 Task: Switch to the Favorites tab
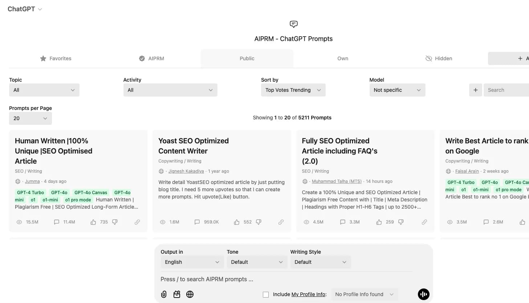(56, 58)
